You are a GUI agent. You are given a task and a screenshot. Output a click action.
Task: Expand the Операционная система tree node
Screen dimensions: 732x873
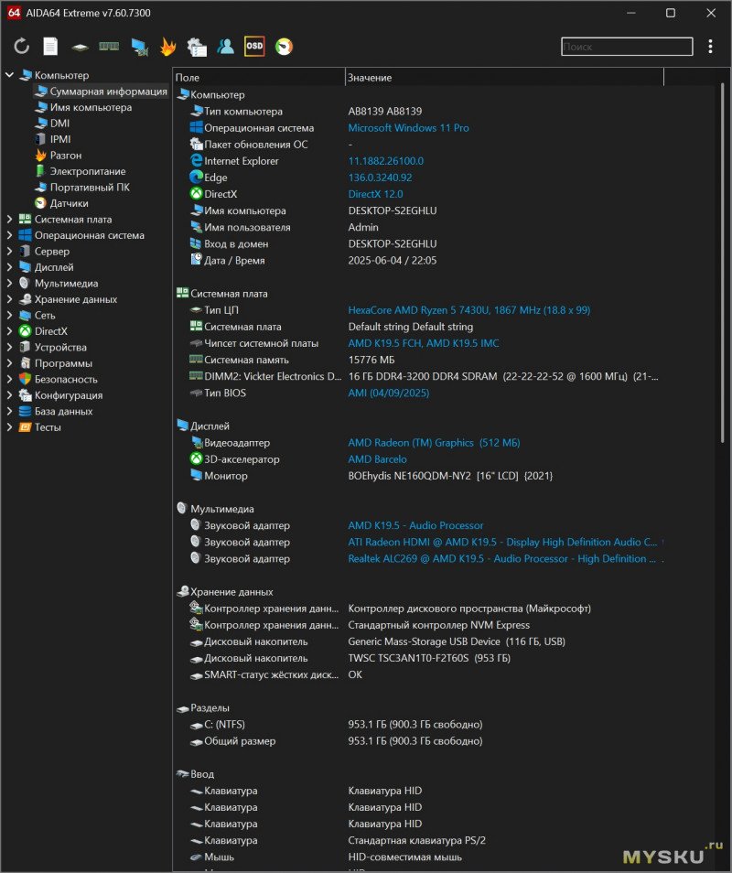[x=9, y=235]
